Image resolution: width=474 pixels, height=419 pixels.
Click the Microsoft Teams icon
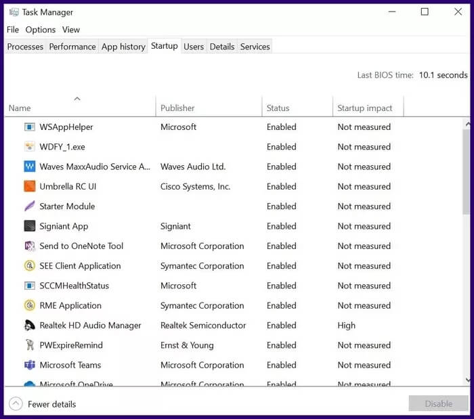click(30, 365)
